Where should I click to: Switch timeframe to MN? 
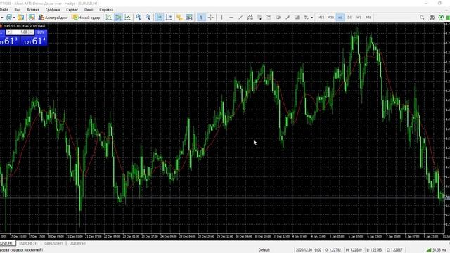(x=368, y=18)
